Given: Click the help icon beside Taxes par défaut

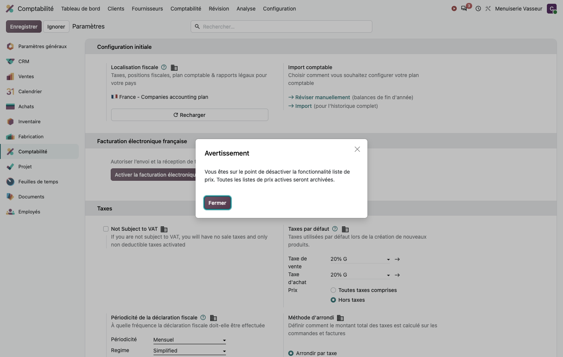Looking at the screenshot, I should pyautogui.click(x=335, y=229).
